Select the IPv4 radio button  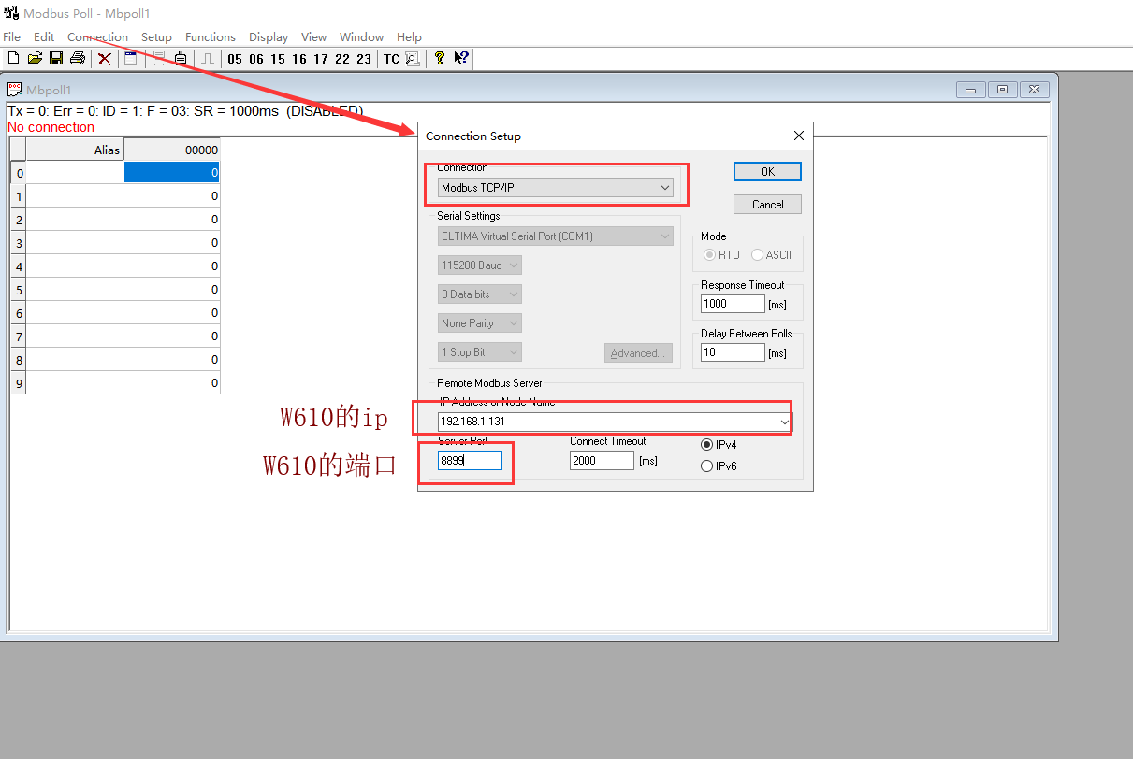707,445
